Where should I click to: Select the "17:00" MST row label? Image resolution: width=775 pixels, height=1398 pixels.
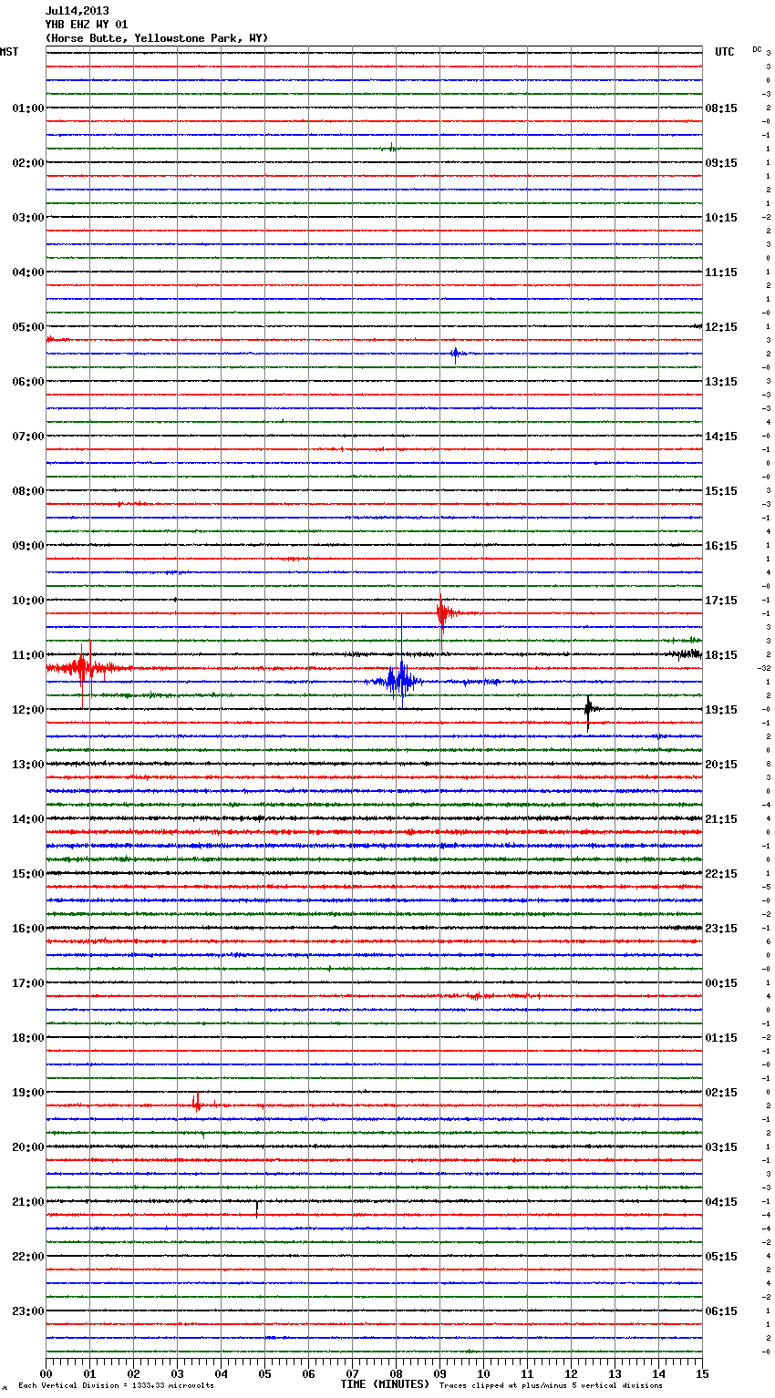tap(27, 983)
